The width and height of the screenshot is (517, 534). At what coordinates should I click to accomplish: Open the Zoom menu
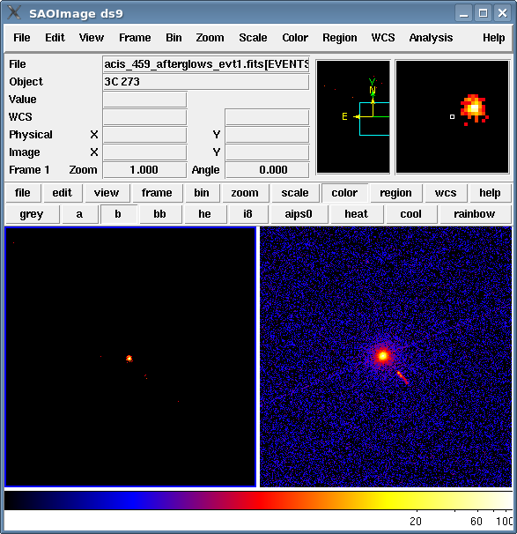[x=210, y=38]
